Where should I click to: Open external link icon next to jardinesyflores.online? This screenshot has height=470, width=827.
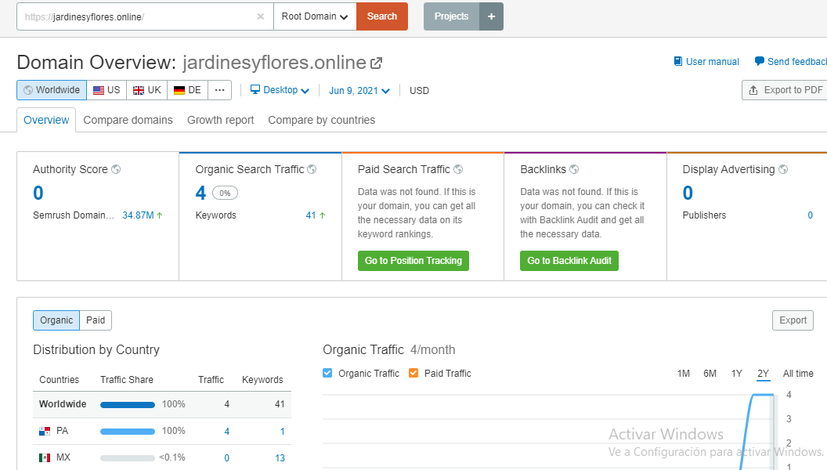[376, 63]
